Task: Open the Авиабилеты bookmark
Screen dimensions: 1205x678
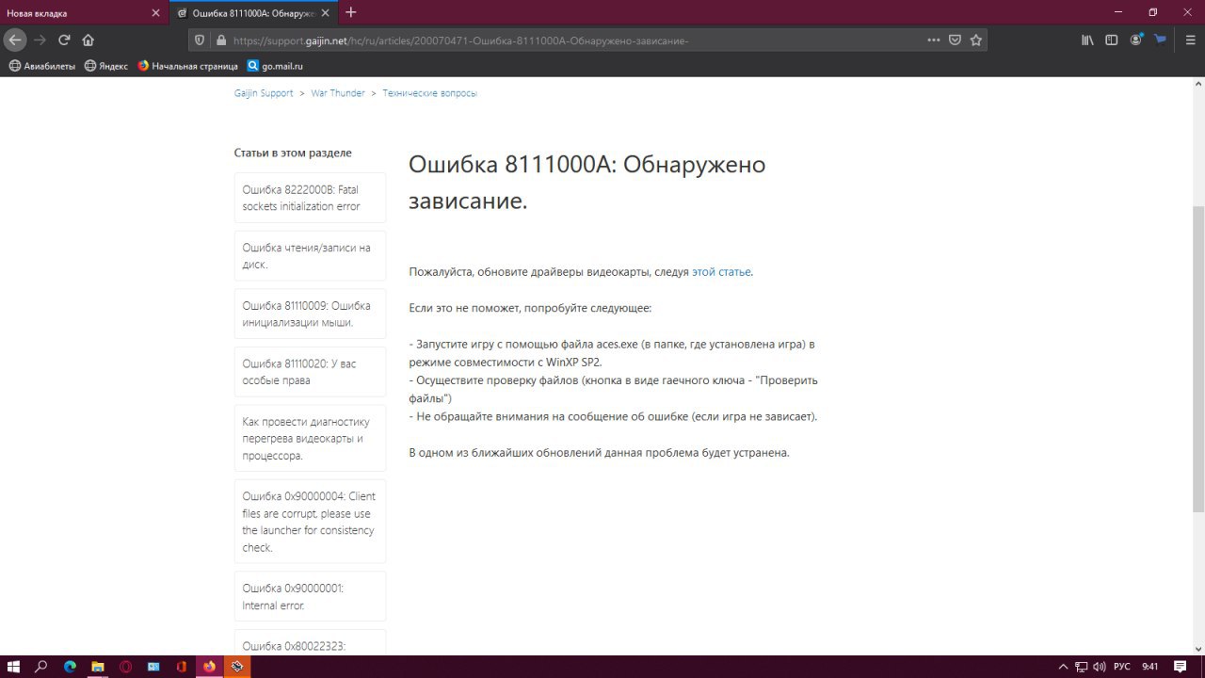Action: click(x=42, y=66)
